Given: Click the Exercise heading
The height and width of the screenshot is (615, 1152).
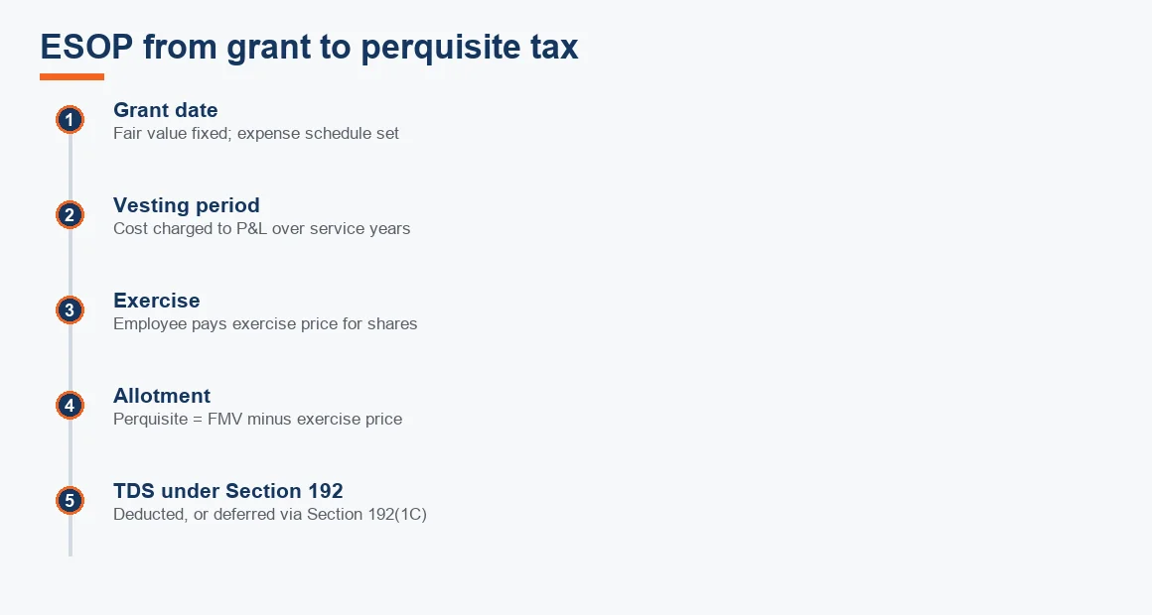Looking at the screenshot, I should (x=157, y=301).
